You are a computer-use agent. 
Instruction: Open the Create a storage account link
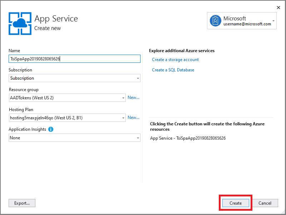[175, 60]
